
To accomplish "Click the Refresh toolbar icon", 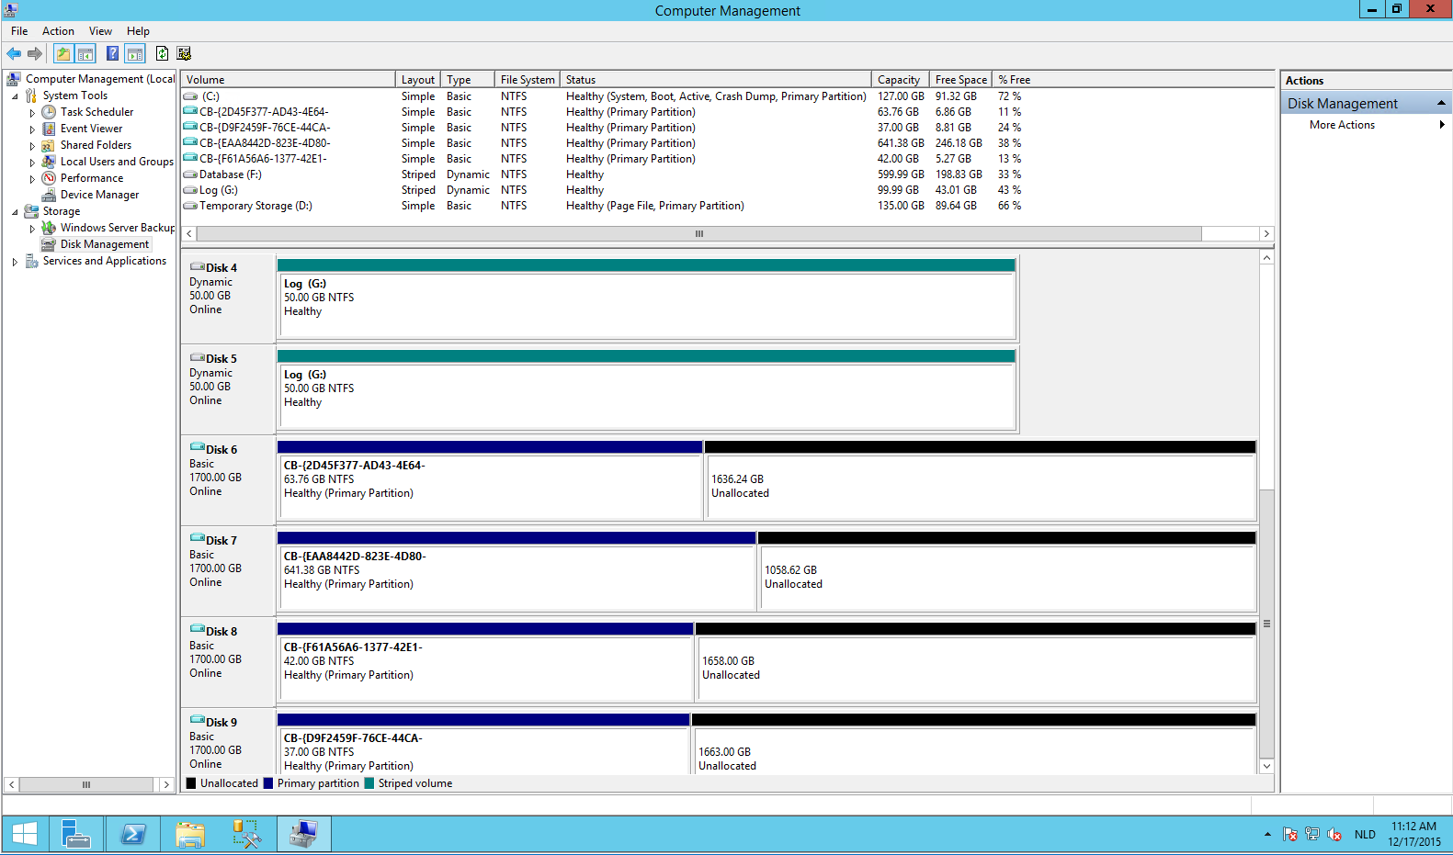I will tap(162, 54).
